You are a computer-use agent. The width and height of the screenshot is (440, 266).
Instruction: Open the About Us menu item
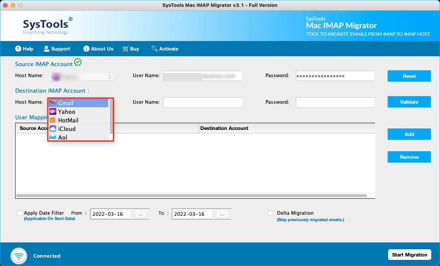point(98,49)
